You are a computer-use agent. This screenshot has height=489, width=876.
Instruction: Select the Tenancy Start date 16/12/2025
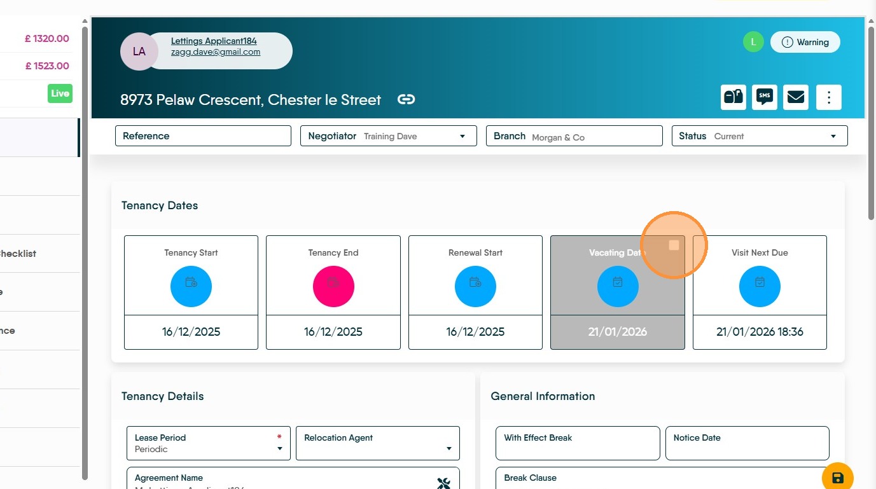[x=191, y=332]
